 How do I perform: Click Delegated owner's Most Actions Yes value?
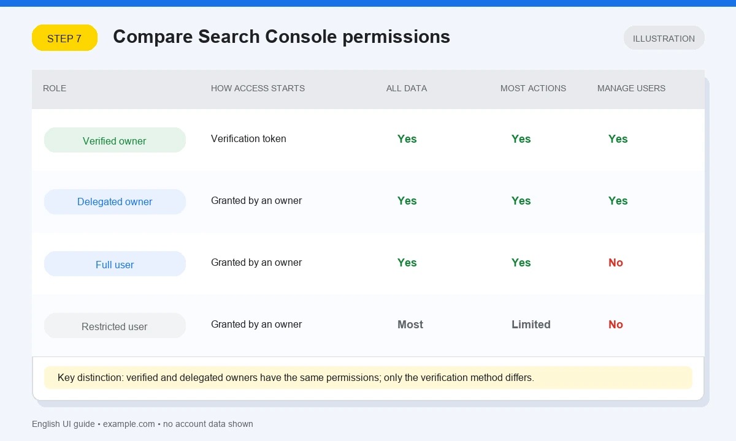pos(521,201)
